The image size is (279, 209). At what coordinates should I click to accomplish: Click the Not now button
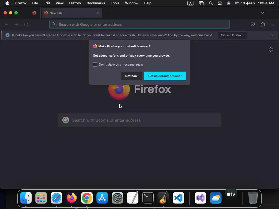pyautogui.click(x=131, y=76)
